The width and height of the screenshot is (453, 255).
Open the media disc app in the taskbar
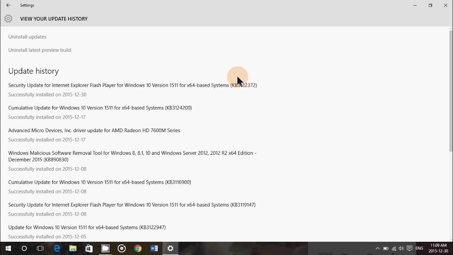(122, 249)
